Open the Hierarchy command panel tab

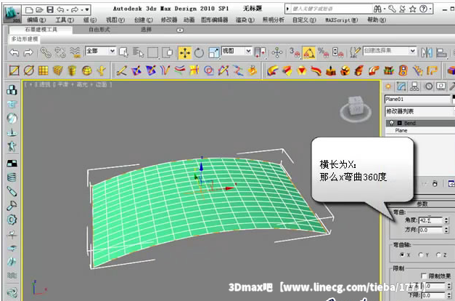pos(415,86)
